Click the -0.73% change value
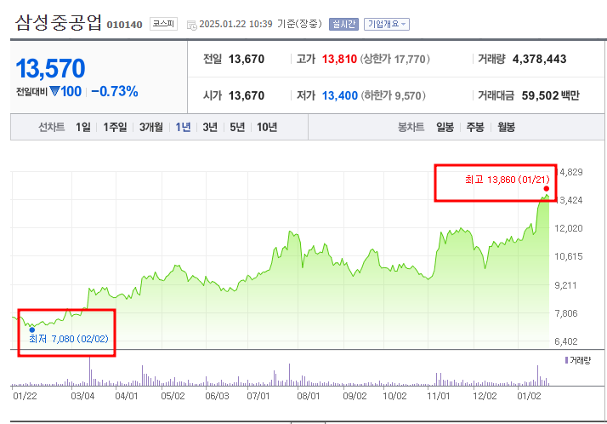 (x=115, y=91)
